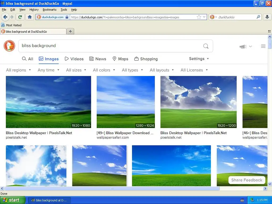The width and height of the screenshot is (272, 204).
Task: Expand the All sizes filter
Action: pyautogui.click(x=76, y=70)
